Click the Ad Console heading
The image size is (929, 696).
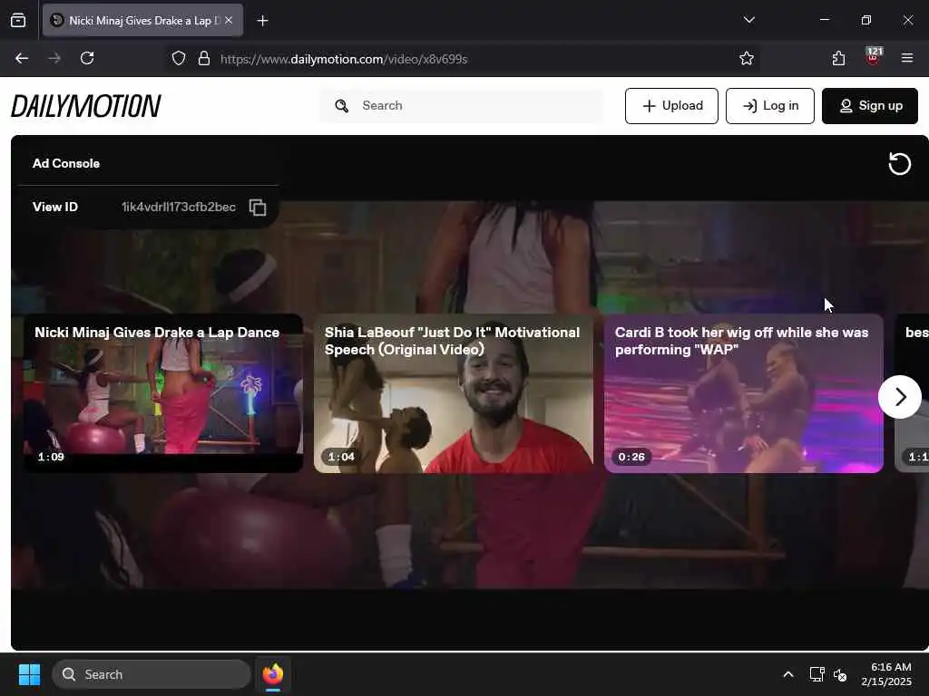tap(65, 163)
